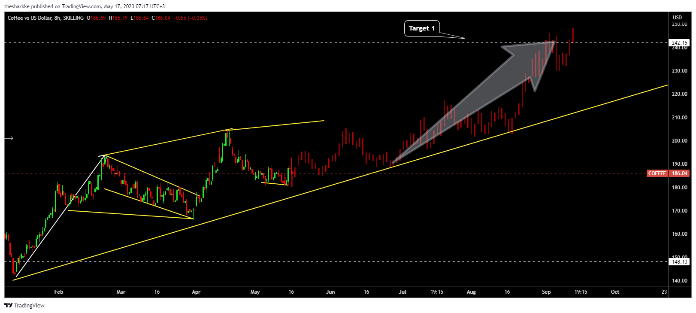This screenshot has height=313, width=696.
Task: Click the high value H186.79
Action: [118, 18]
